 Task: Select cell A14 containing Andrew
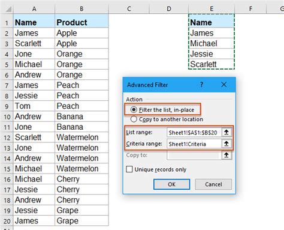pos(34,158)
